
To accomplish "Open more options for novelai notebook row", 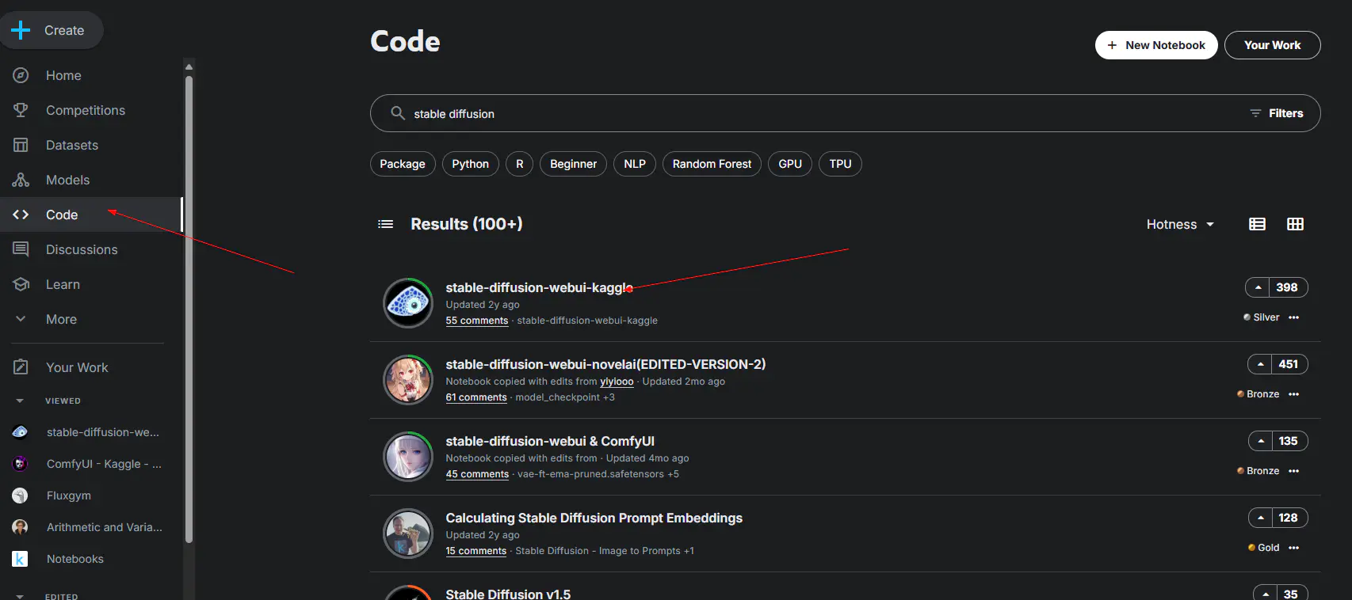I will (1293, 394).
